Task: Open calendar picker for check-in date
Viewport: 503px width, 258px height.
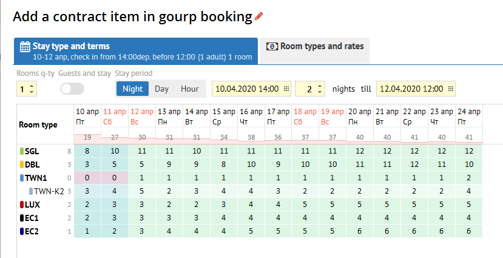Action: pos(286,89)
